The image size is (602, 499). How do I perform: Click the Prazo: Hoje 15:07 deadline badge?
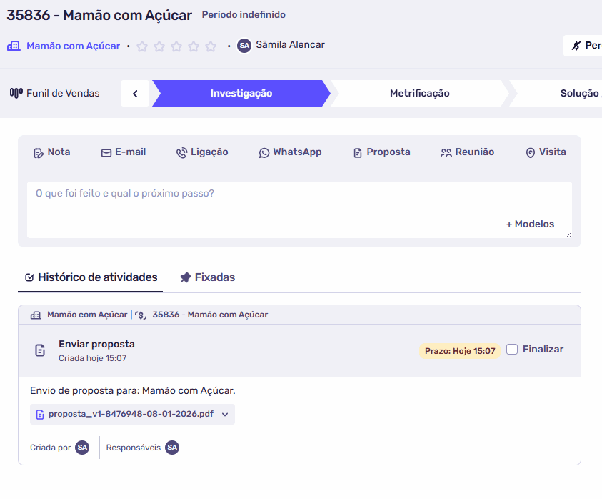pyautogui.click(x=459, y=351)
